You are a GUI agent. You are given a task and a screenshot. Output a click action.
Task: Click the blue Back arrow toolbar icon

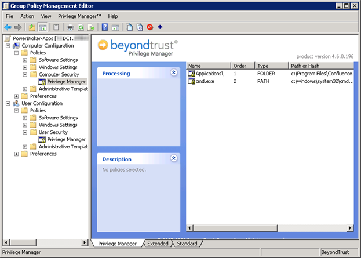(8, 27)
